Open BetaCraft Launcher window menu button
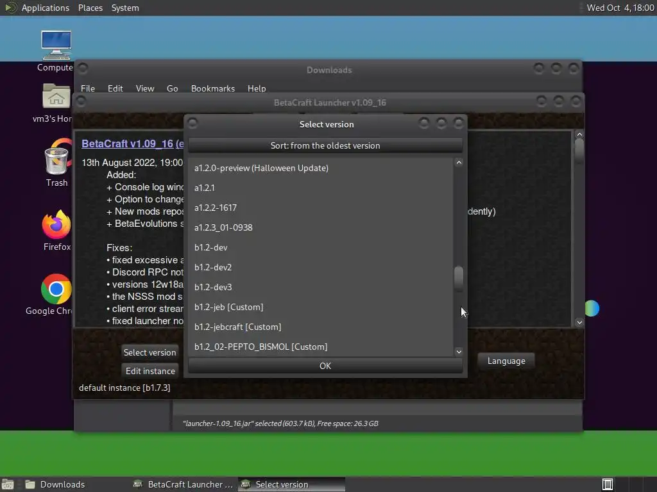The width and height of the screenshot is (657, 492). click(x=81, y=101)
